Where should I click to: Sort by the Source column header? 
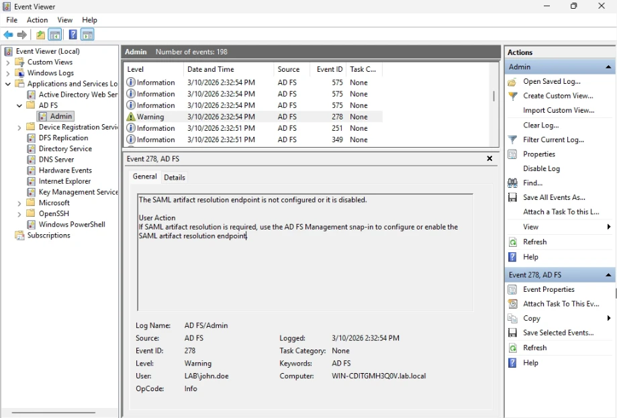click(291, 70)
